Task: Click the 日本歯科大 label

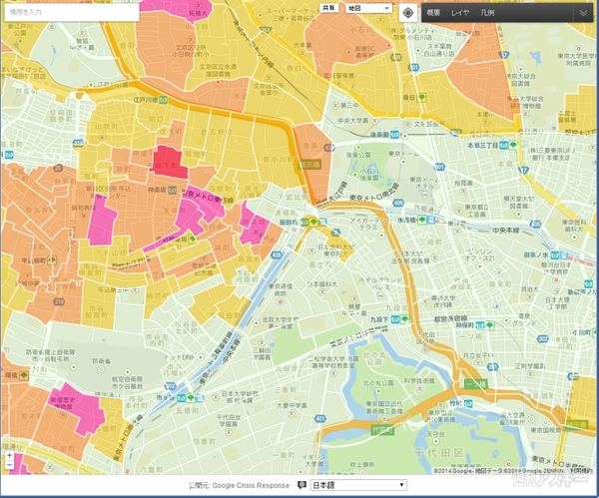Action: coord(322,284)
